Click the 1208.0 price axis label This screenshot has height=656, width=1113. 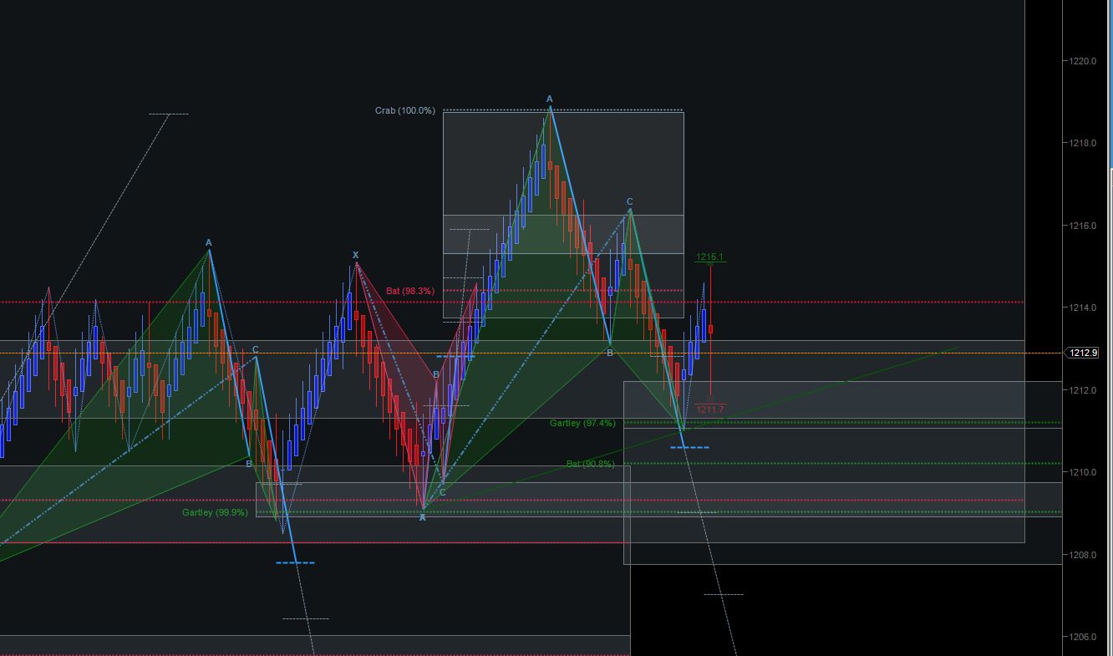click(x=1084, y=555)
